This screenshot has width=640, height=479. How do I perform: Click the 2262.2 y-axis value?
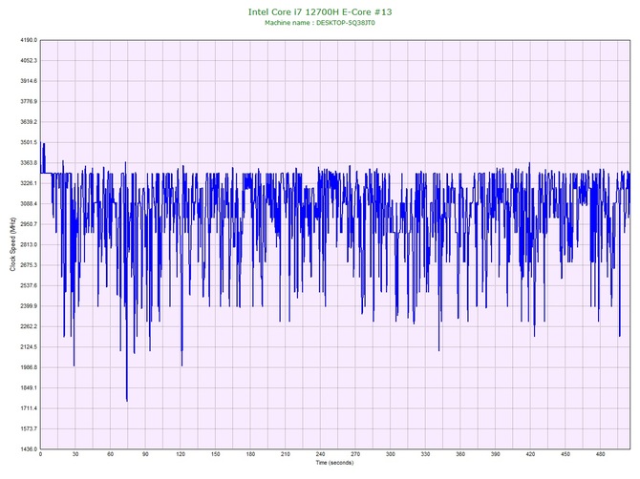pos(29,326)
